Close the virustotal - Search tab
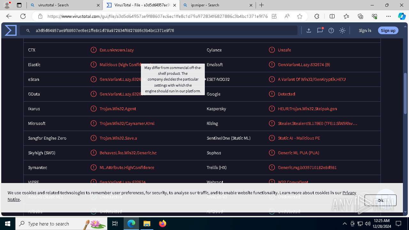The width and height of the screenshot is (409, 230). [x=98, y=5]
